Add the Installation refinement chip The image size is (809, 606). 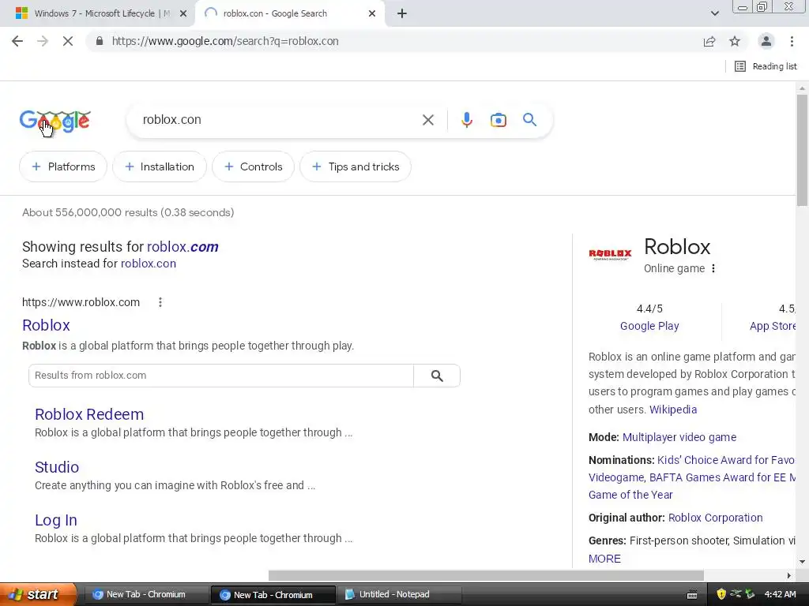point(160,166)
